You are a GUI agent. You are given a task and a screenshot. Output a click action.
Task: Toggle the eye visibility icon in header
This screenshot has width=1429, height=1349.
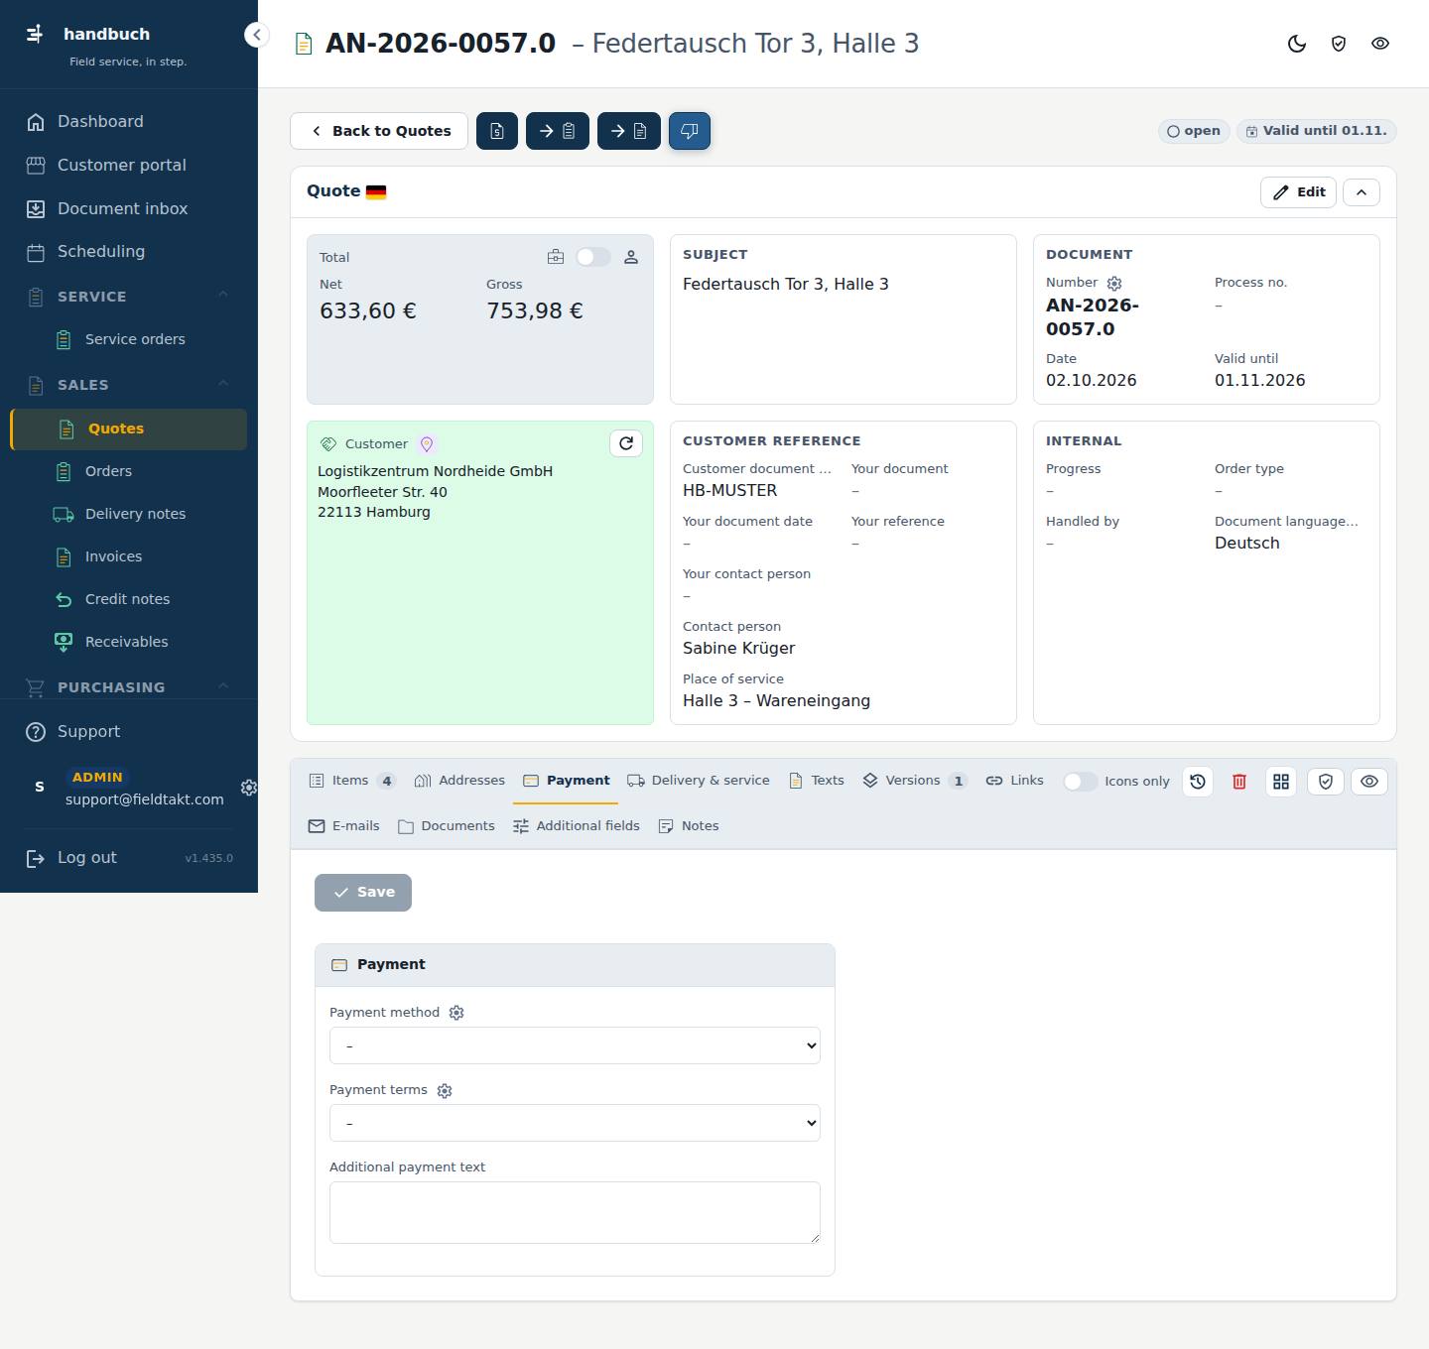click(1380, 44)
